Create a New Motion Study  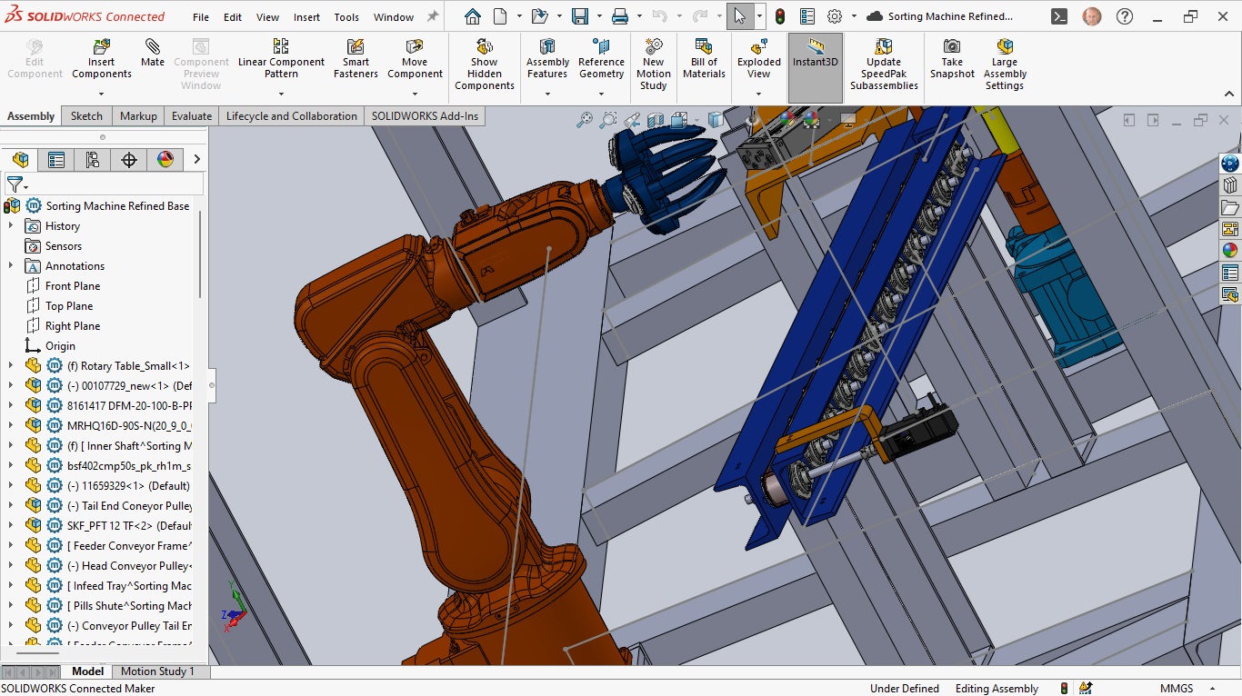pos(653,65)
